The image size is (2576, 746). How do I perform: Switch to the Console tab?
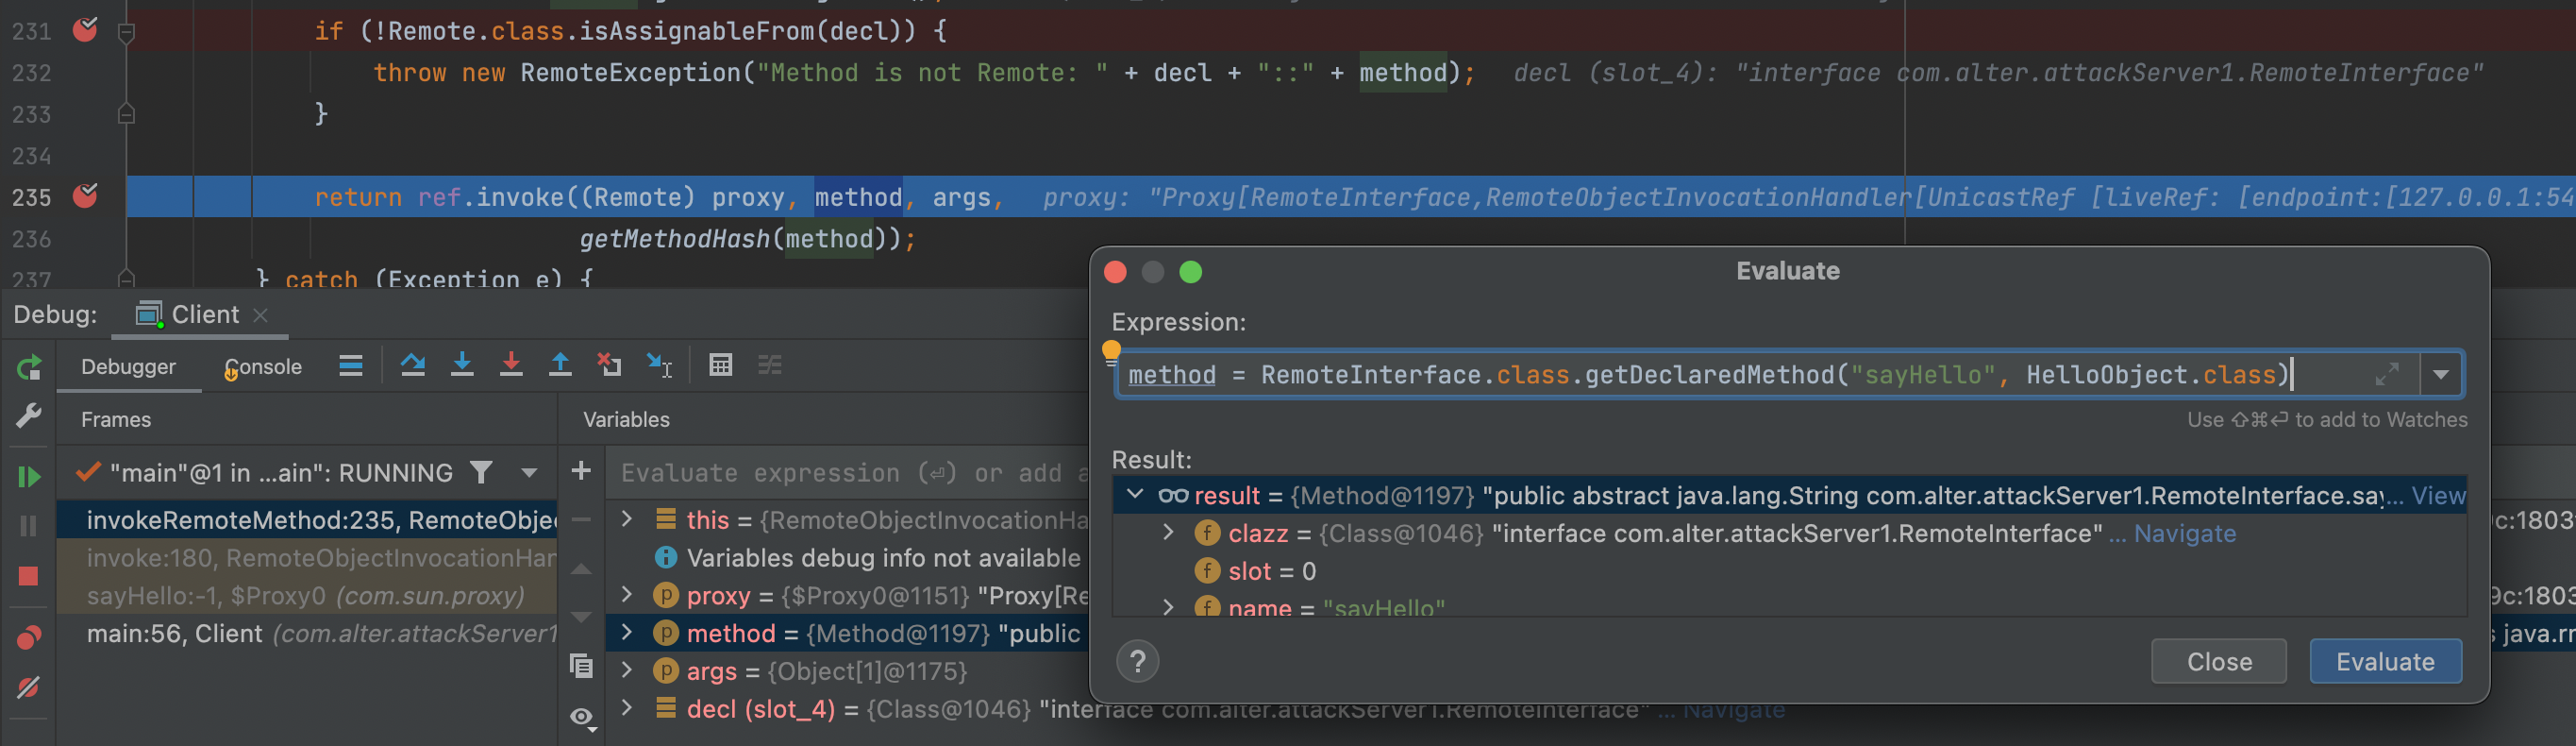coord(263,367)
